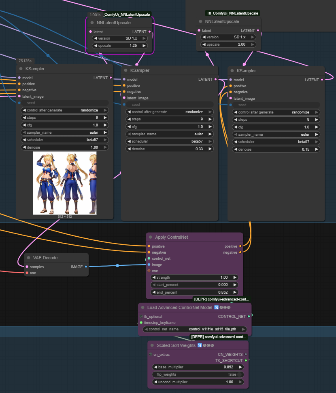Click the blue Advanced-ControlNet icon on Scaled Soft Weights title
This screenshot has width=336, height=393.
point(200,345)
